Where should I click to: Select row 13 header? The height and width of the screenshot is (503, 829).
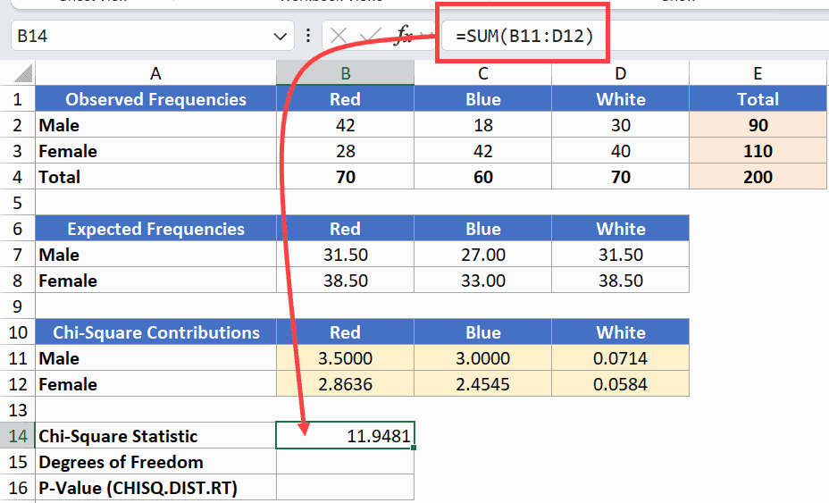[x=18, y=410]
